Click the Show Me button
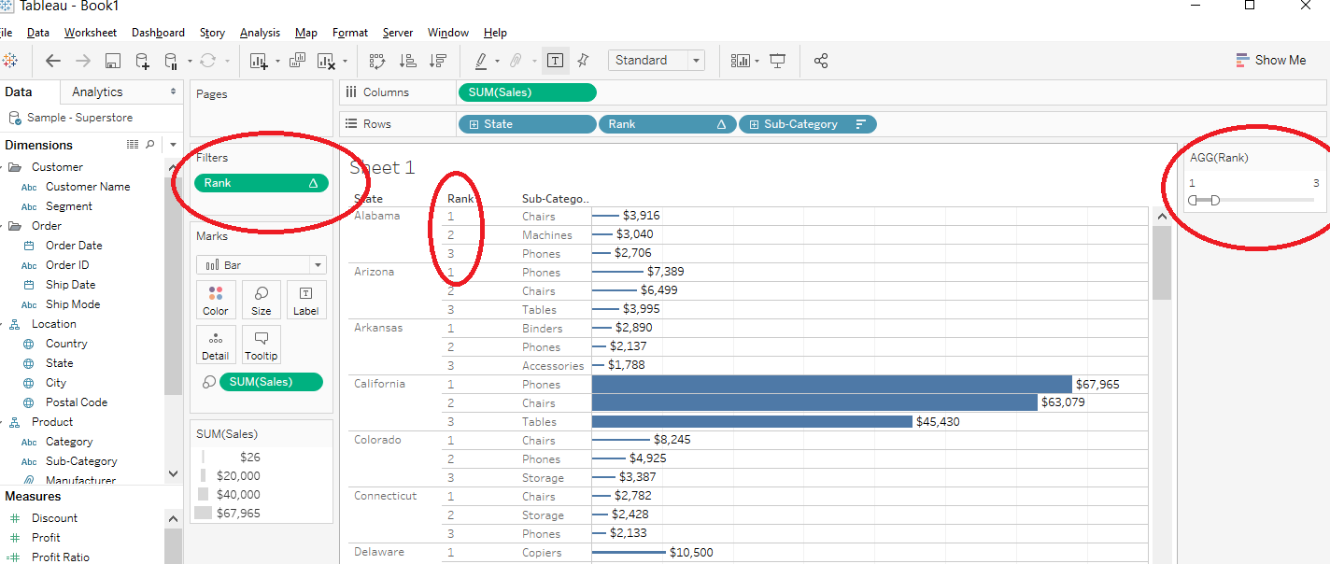Image resolution: width=1330 pixels, height=564 pixels. pyautogui.click(x=1270, y=59)
